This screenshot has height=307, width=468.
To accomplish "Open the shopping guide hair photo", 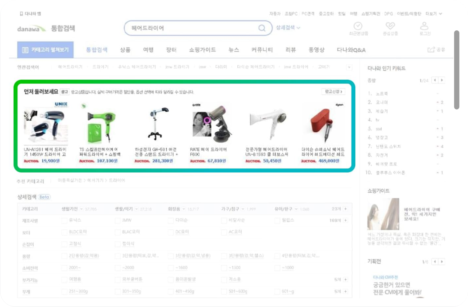I will coord(383,214).
